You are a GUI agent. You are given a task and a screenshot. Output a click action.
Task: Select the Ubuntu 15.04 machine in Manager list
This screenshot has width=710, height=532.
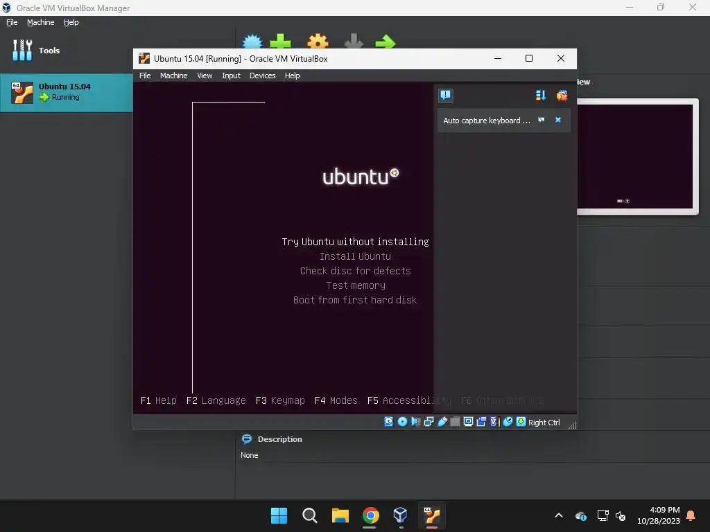[x=66, y=92]
